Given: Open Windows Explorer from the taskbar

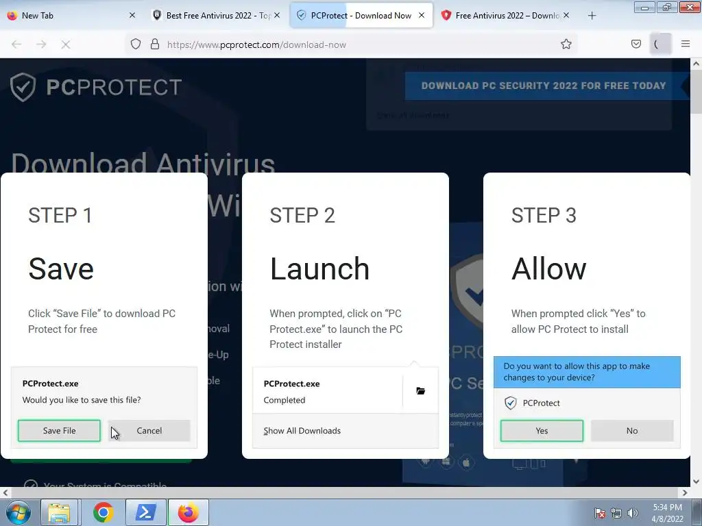Looking at the screenshot, I should 60,512.
